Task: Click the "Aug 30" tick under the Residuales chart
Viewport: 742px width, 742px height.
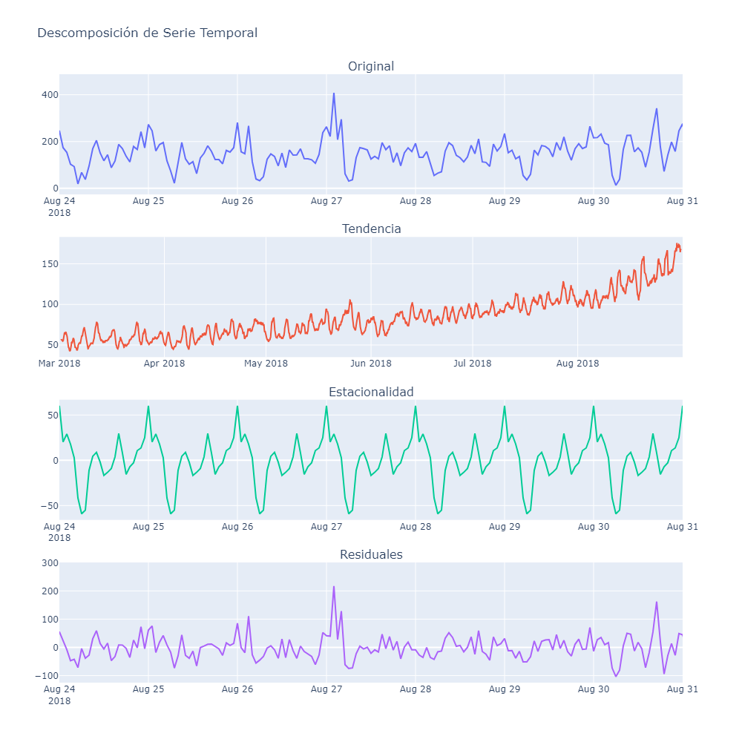Action: click(x=594, y=689)
